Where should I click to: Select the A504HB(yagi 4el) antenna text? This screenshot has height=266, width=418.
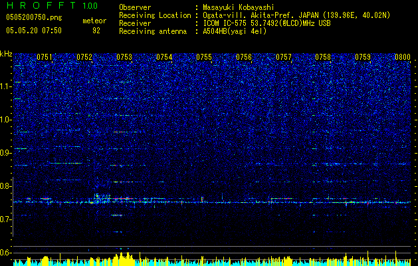coord(235,31)
